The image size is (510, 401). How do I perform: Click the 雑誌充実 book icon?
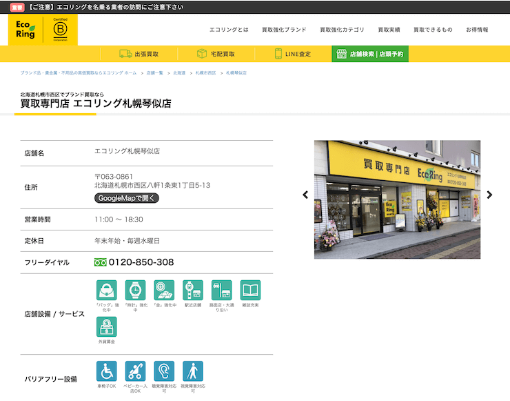tap(250, 290)
